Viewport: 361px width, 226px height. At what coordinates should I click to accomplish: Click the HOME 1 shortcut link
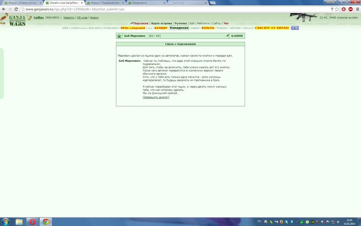tap(66, 28)
